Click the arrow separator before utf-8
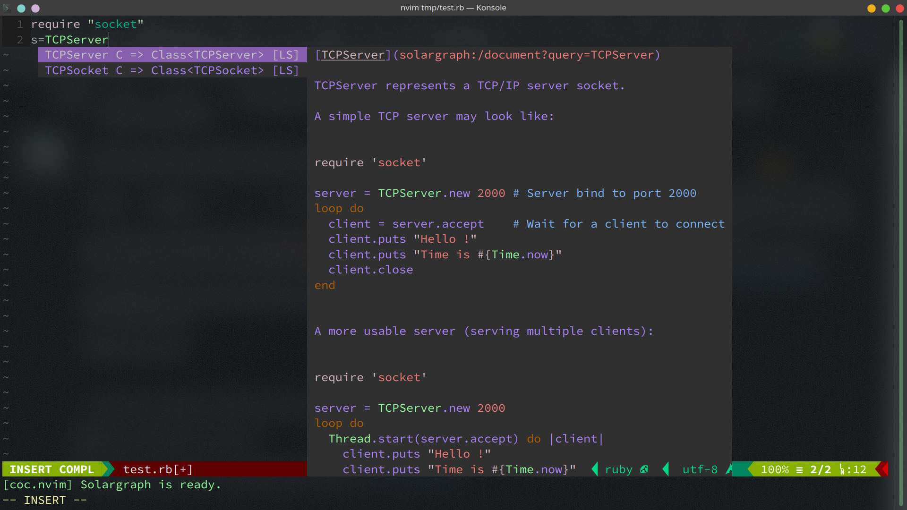Image resolution: width=907 pixels, height=510 pixels. tap(666, 469)
